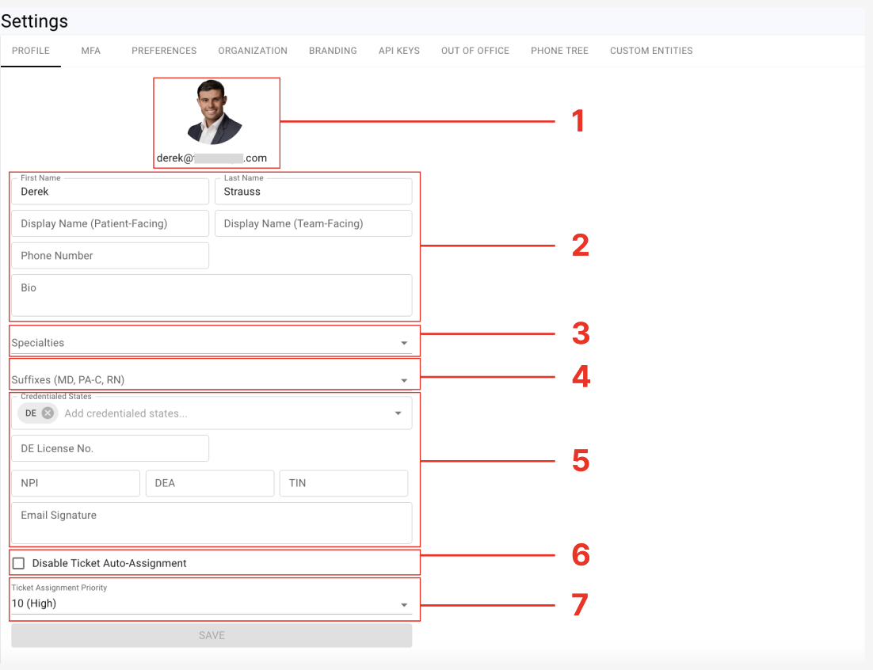Click the First Name field
Image resolution: width=873 pixels, height=670 pixels.
[109, 192]
